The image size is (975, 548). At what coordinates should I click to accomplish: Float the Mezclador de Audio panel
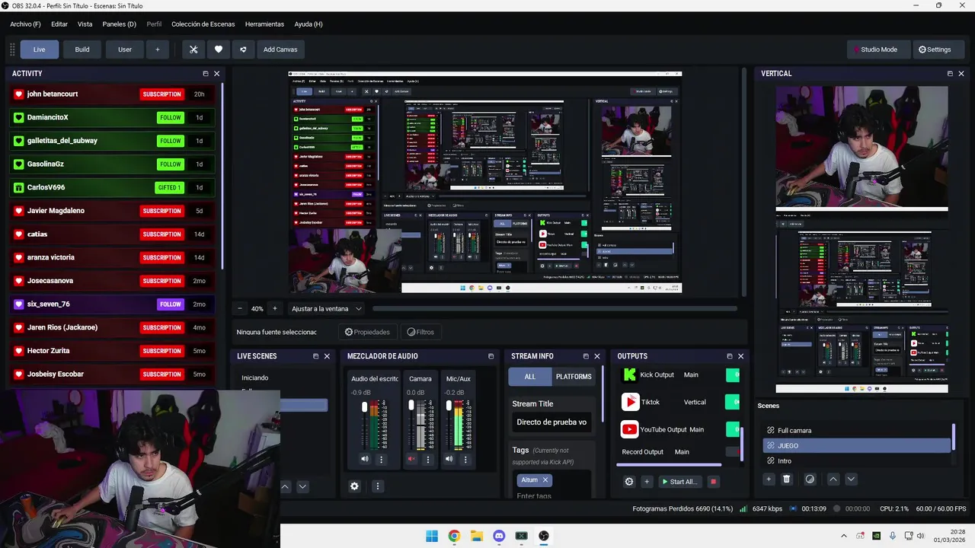click(x=491, y=356)
